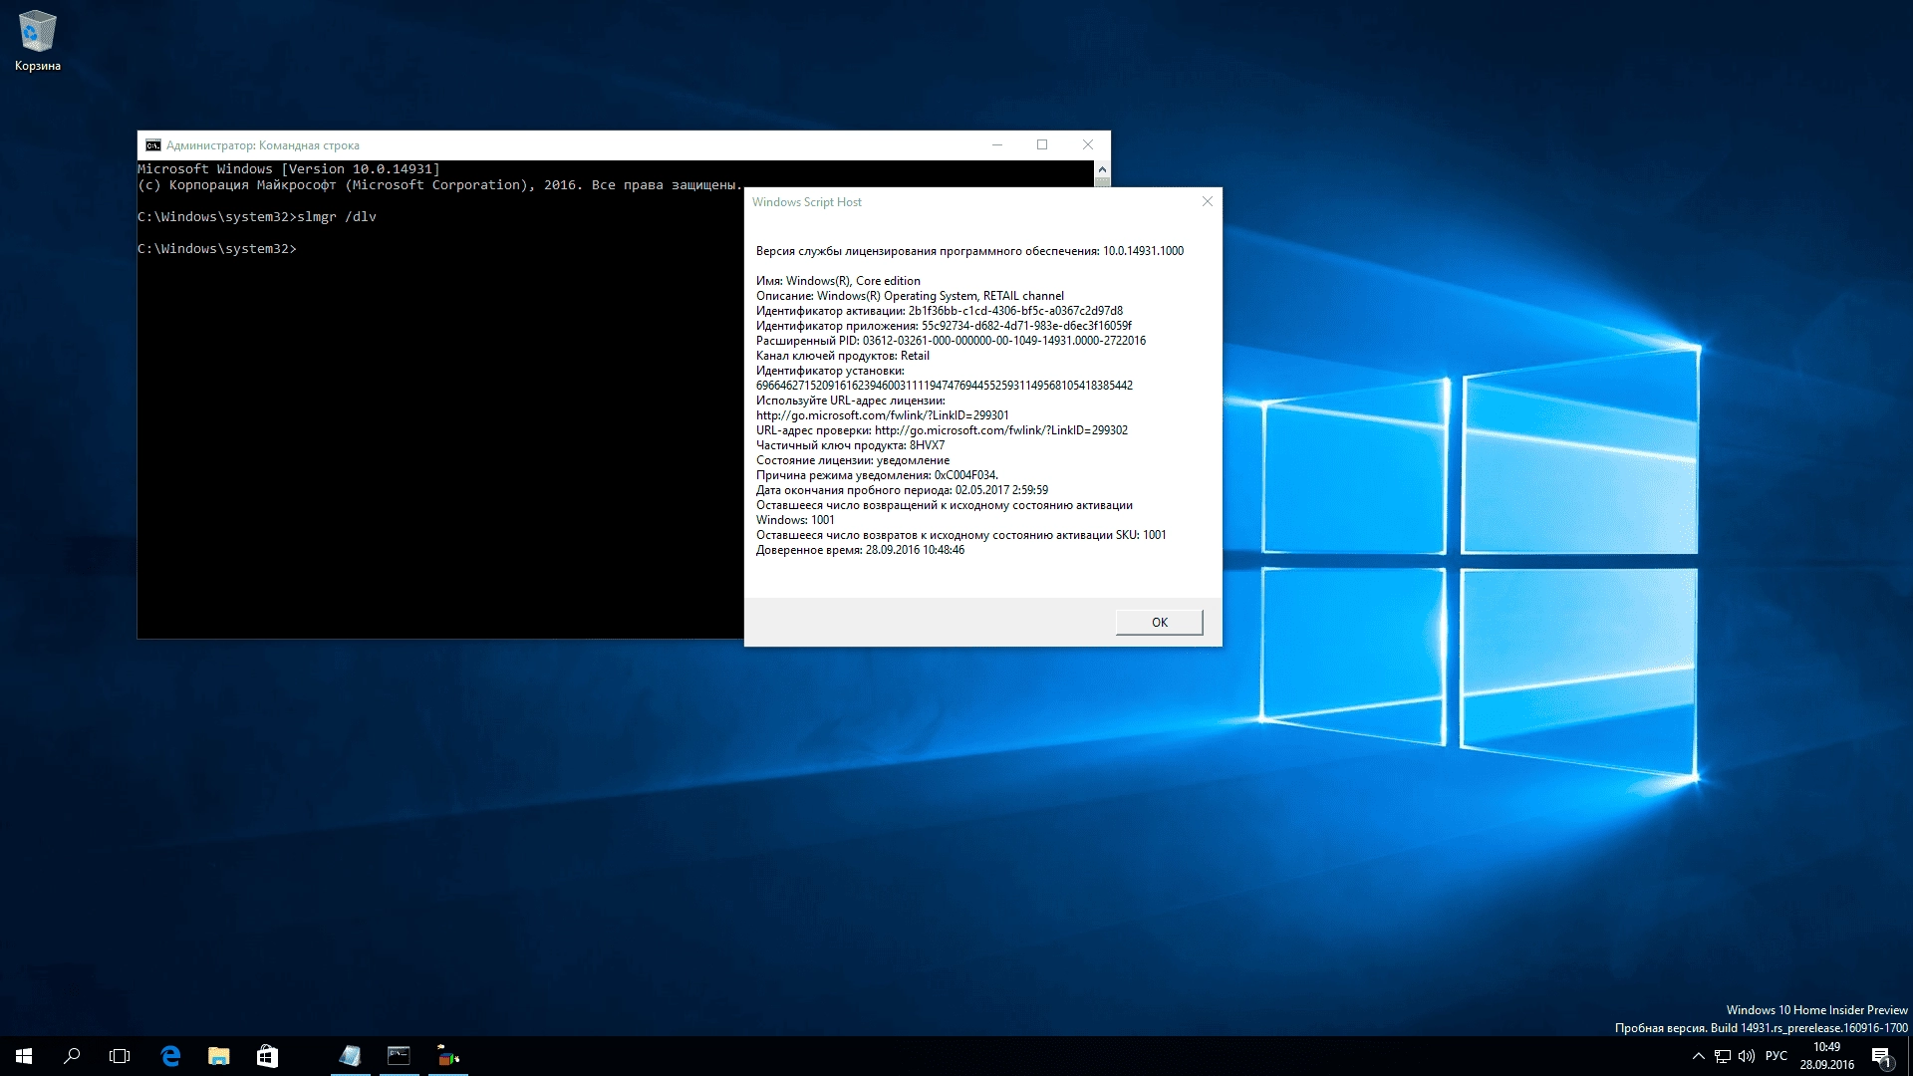Image resolution: width=1913 pixels, height=1076 pixels.
Task: Launch Microsoft Edge from the taskbar
Action: point(170,1056)
